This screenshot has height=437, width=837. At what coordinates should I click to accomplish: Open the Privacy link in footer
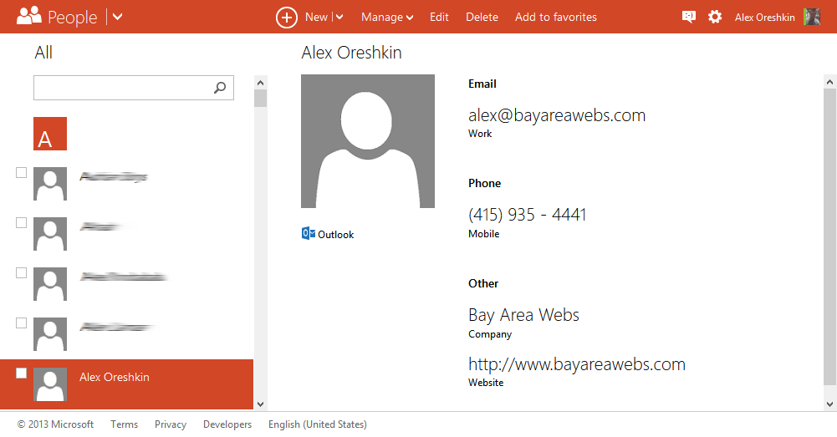pyautogui.click(x=171, y=424)
